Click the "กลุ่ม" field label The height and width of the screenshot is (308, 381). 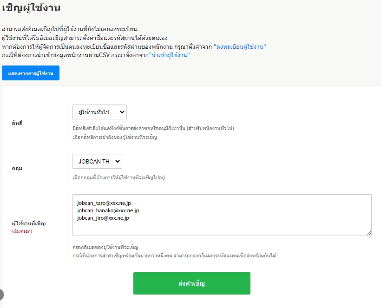pos(17,168)
